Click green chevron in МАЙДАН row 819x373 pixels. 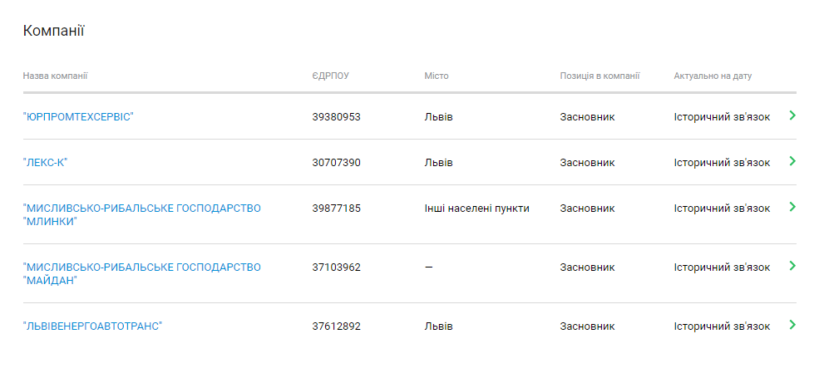click(792, 266)
